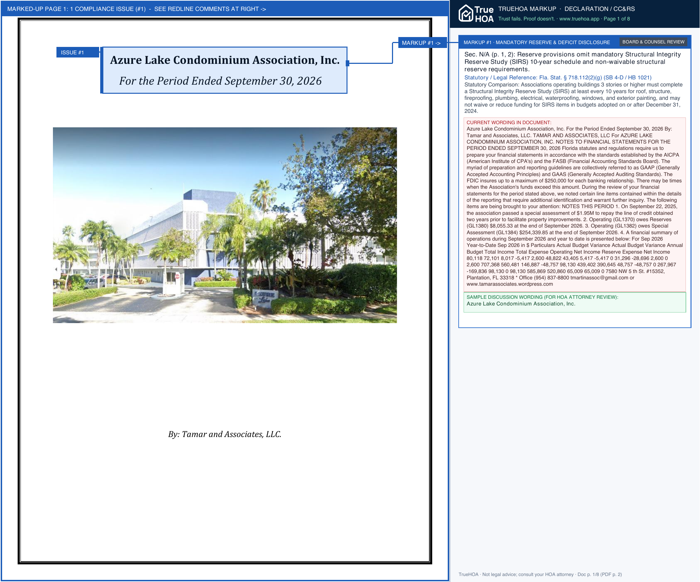Click 'By: Tamar and Associates, LLC.' text
The width and height of the screenshot is (700, 582).
pos(225,434)
